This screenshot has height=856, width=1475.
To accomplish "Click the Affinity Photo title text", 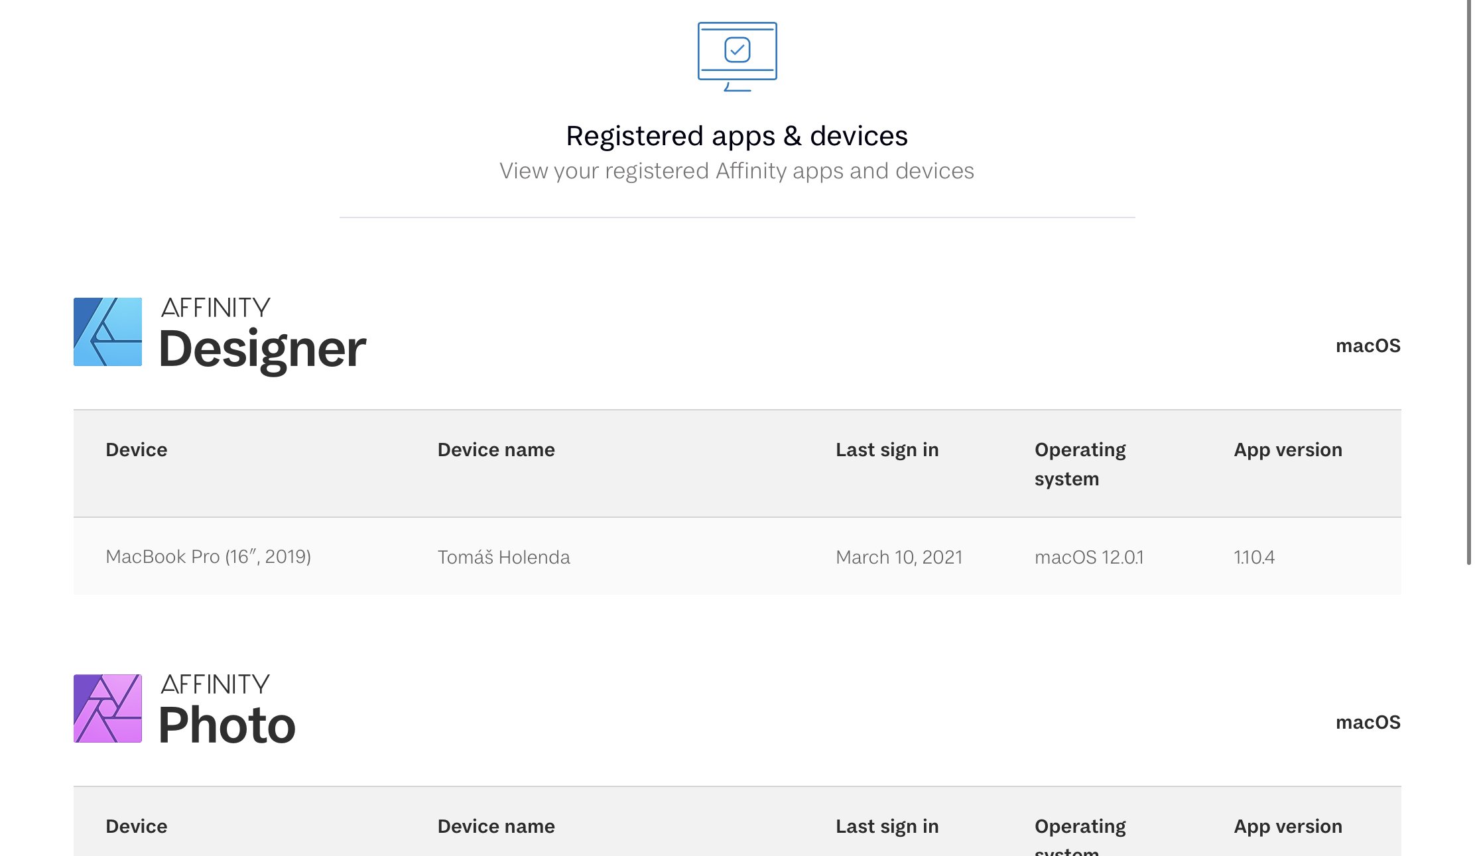I will coord(227,708).
